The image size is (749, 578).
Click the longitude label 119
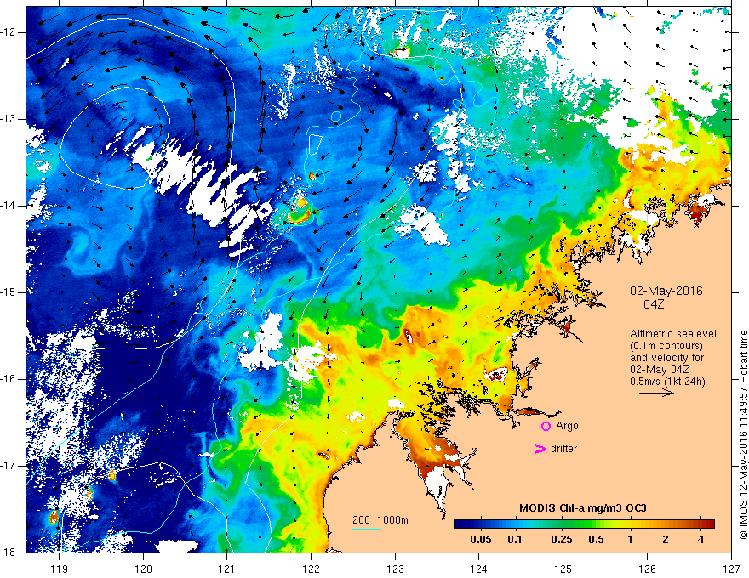click(x=60, y=569)
